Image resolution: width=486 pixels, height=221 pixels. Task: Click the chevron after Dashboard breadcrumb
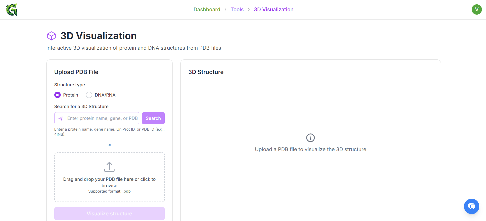(x=225, y=9)
